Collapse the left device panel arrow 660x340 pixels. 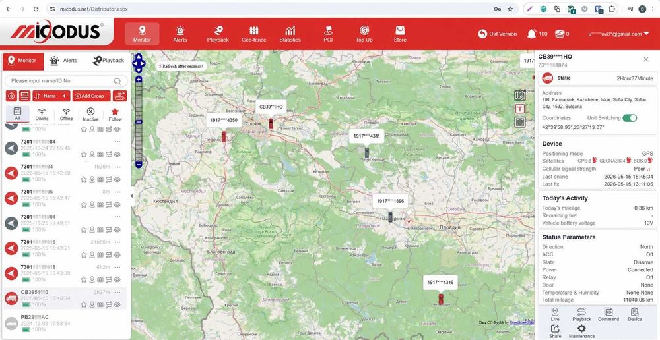[x=133, y=196]
